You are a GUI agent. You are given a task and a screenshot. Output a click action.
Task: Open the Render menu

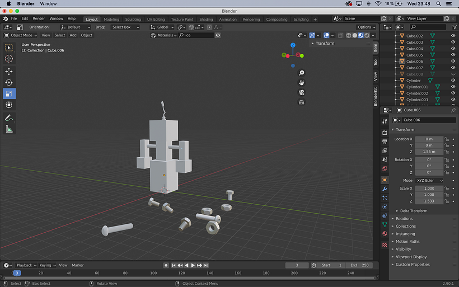pyautogui.click(x=39, y=18)
